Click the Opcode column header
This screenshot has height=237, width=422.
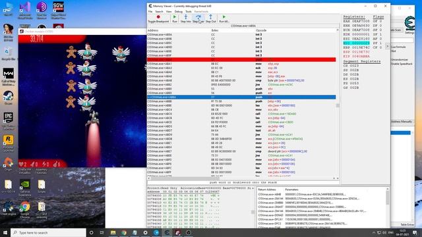pos(261,30)
